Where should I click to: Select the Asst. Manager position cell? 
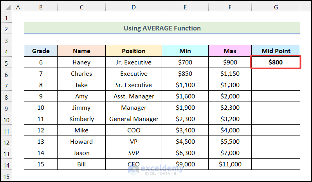133,96
